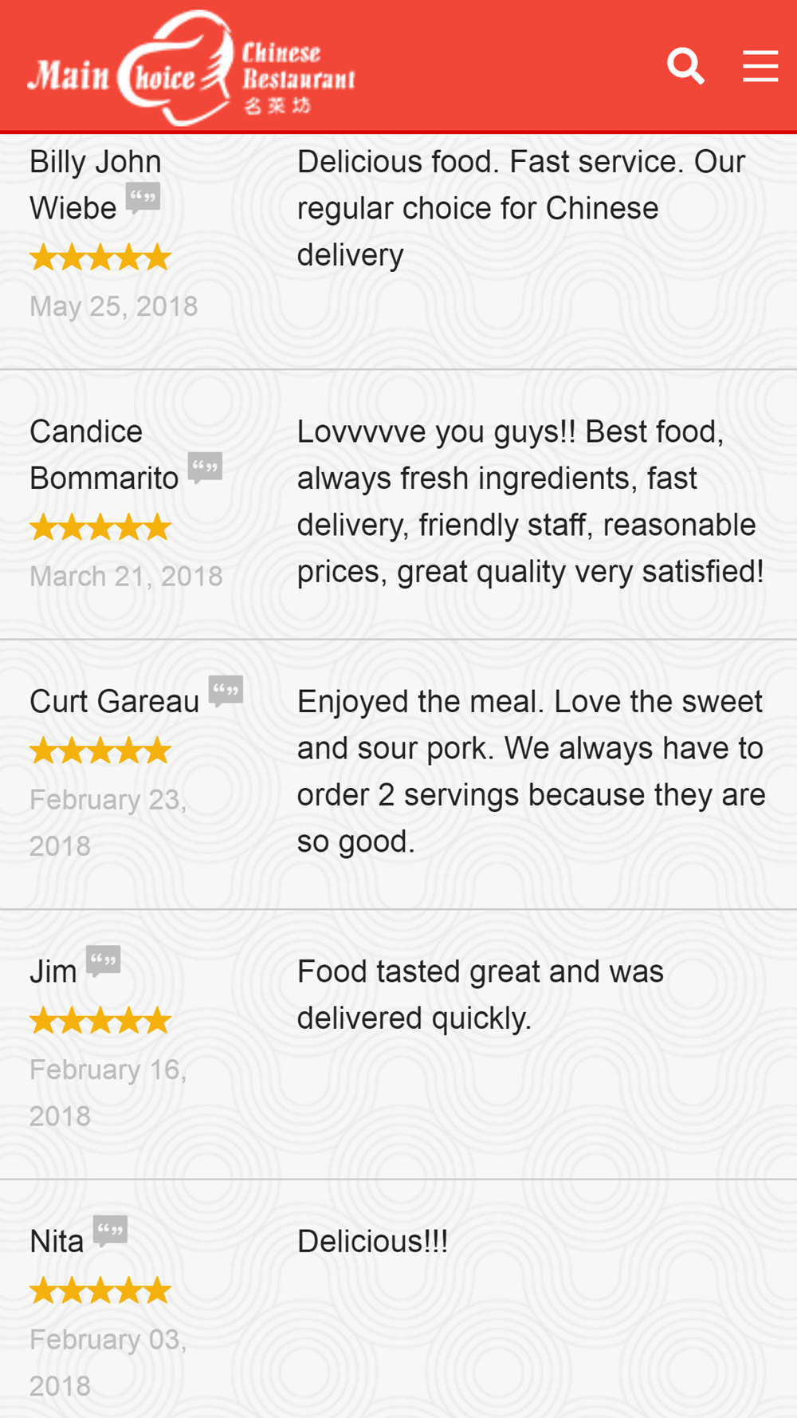Open the hamburger menu
The image size is (797, 1418).
(x=760, y=65)
